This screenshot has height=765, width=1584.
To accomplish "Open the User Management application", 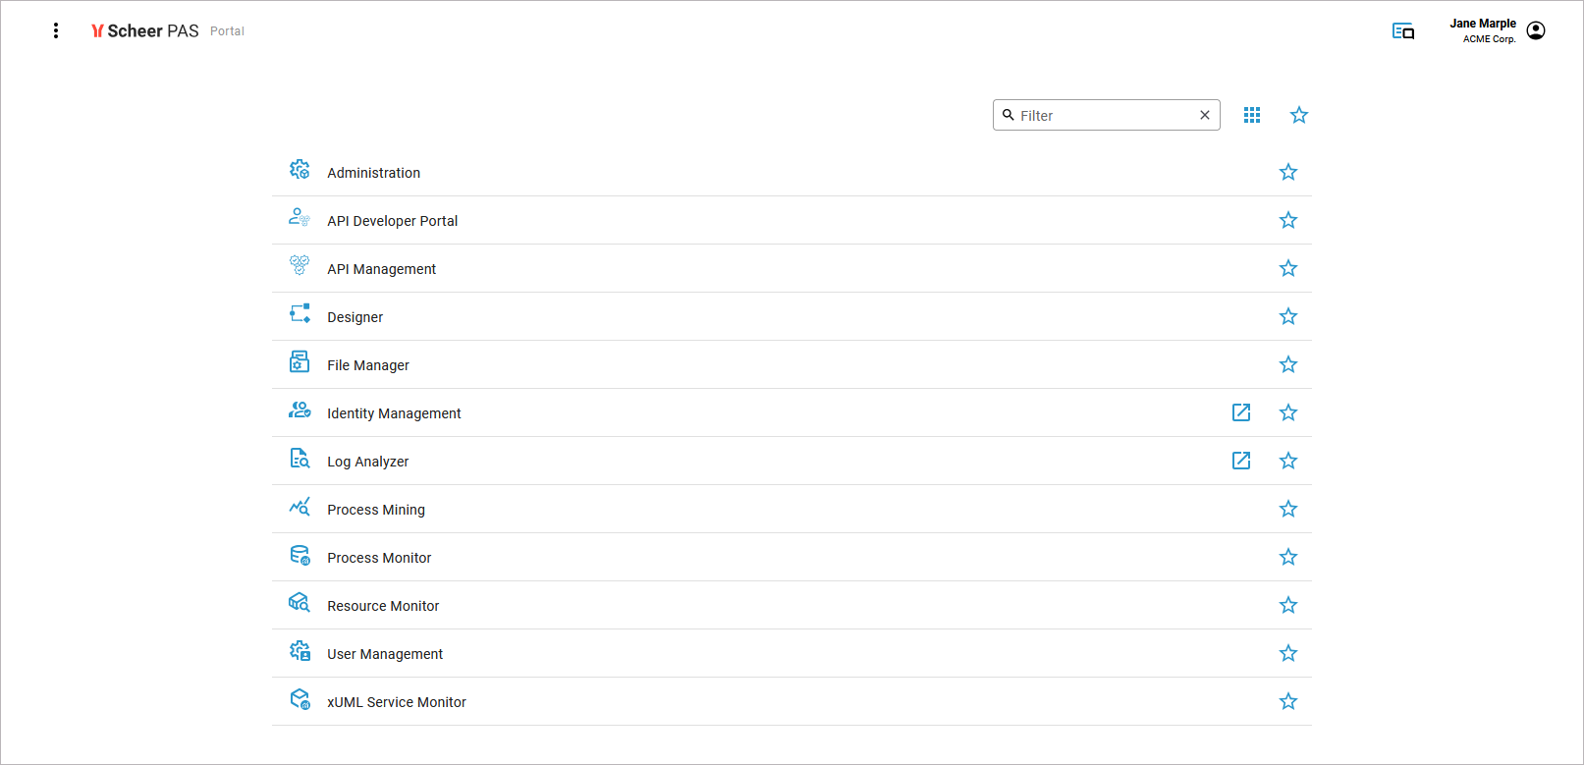I will (x=385, y=654).
